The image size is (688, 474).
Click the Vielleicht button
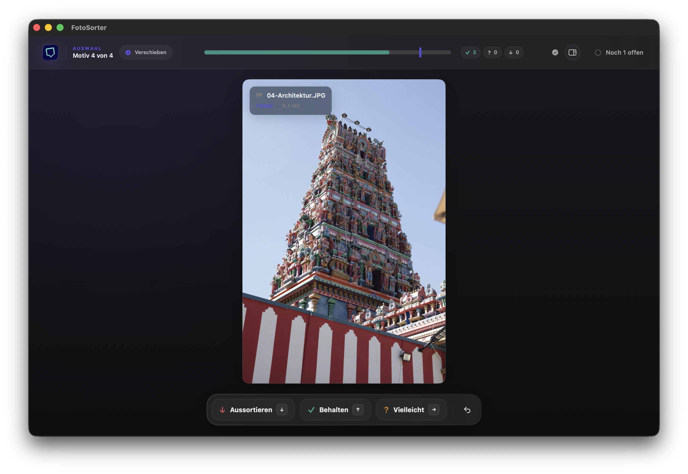click(411, 410)
